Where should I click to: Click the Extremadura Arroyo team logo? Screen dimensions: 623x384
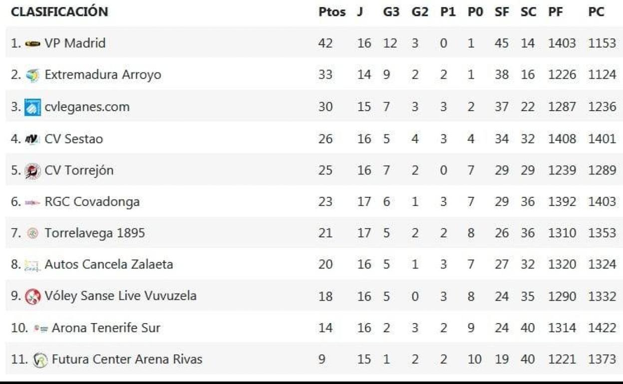pos(33,75)
